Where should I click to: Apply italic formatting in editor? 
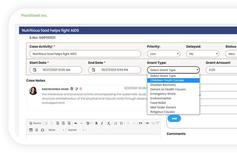tap(102, 123)
